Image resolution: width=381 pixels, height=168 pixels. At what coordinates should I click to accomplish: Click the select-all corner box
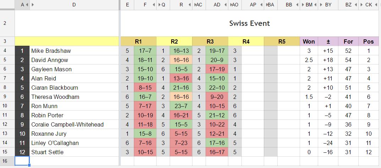pyautogui.click(x=7, y=5)
